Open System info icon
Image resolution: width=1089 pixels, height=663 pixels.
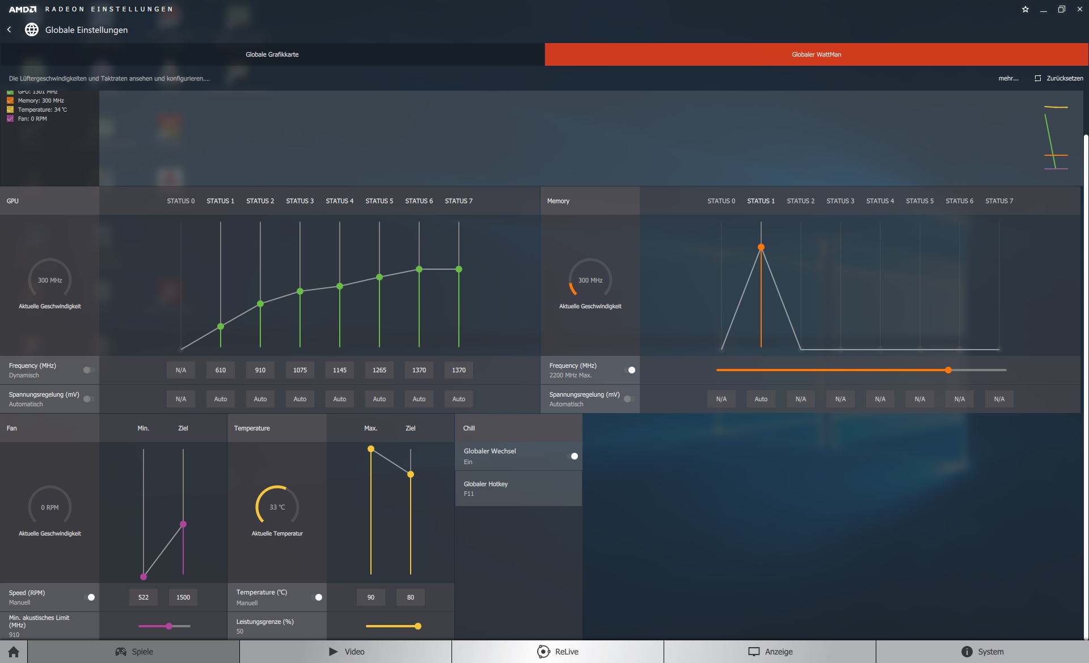967,652
